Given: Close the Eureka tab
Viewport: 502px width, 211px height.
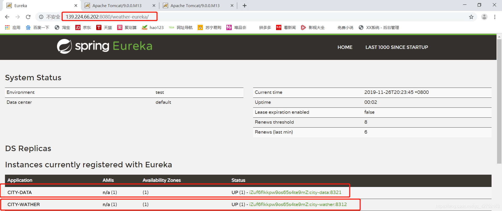Looking at the screenshot, I should click(76, 5).
